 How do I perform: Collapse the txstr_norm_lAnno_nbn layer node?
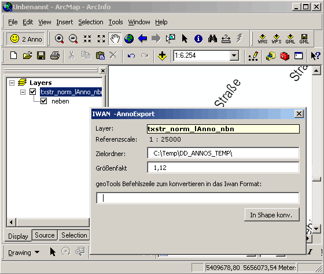[x=23, y=92]
